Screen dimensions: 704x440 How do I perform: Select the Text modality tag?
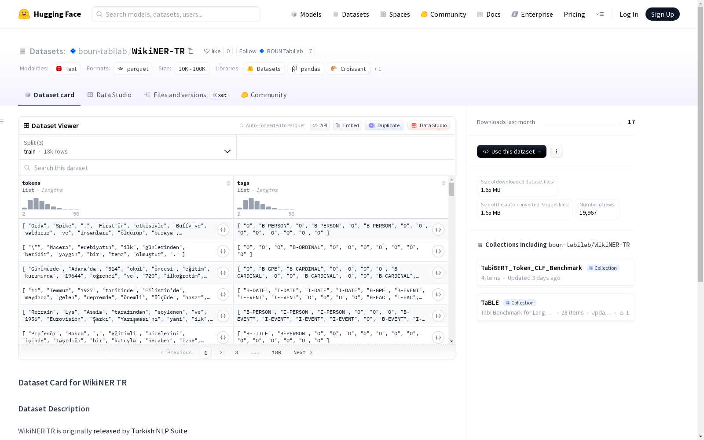[66, 69]
